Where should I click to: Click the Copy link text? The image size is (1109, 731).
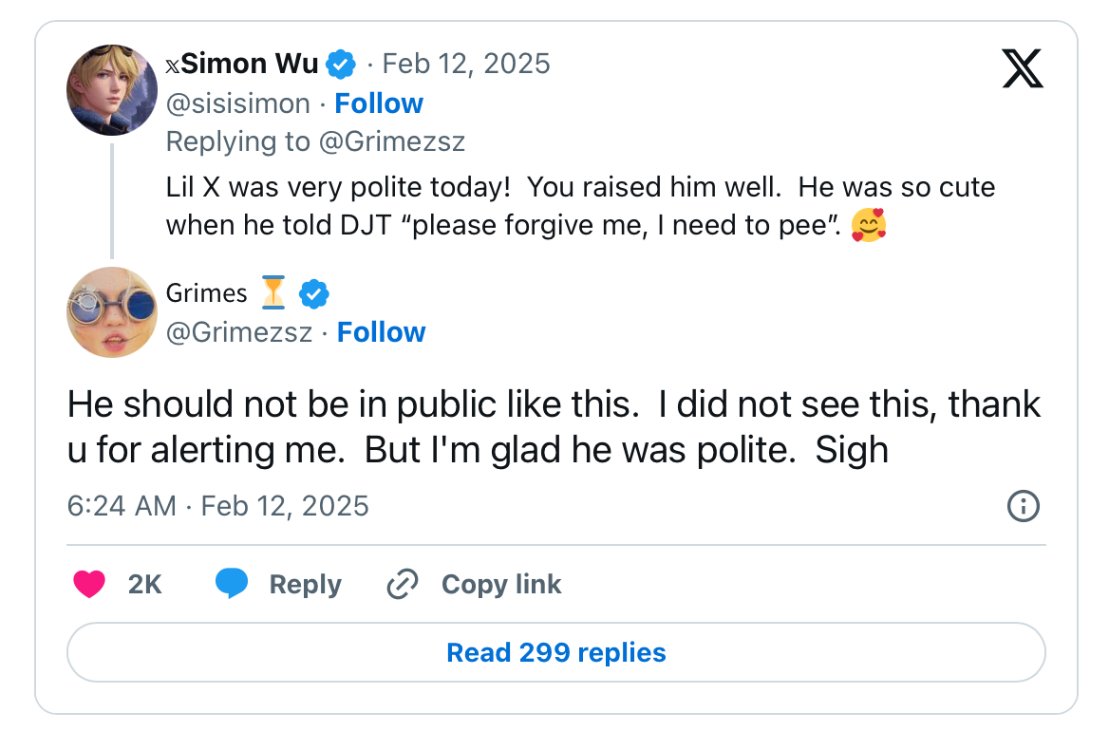point(501,584)
